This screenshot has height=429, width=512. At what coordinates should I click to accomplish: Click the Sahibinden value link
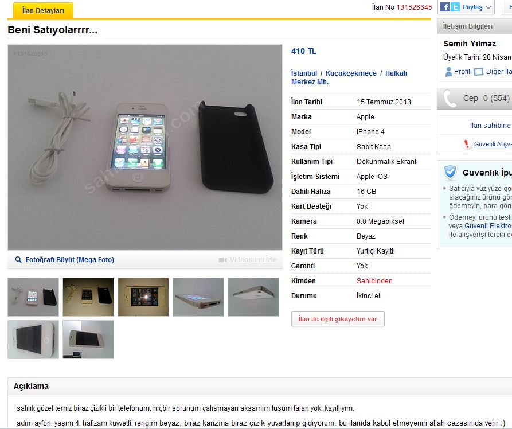coord(374,281)
